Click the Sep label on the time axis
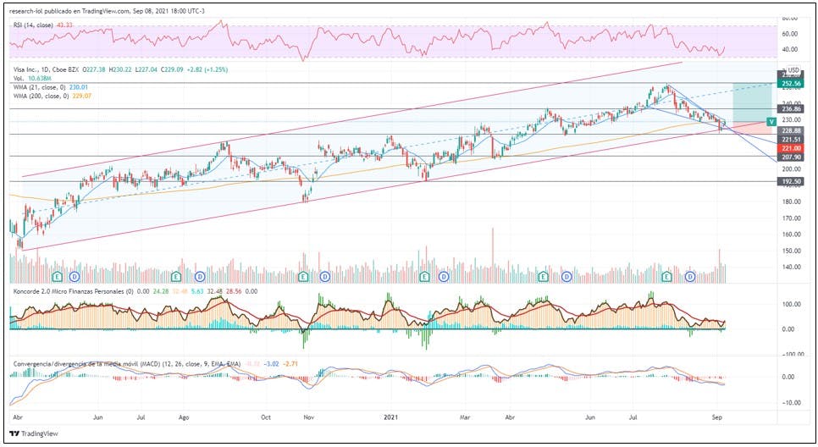This screenshot has width=818, height=447. click(x=717, y=417)
